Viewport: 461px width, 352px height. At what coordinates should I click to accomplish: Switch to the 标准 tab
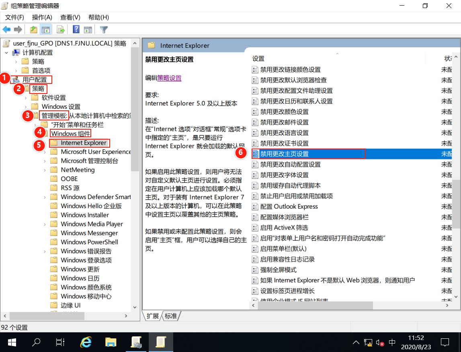171,316
